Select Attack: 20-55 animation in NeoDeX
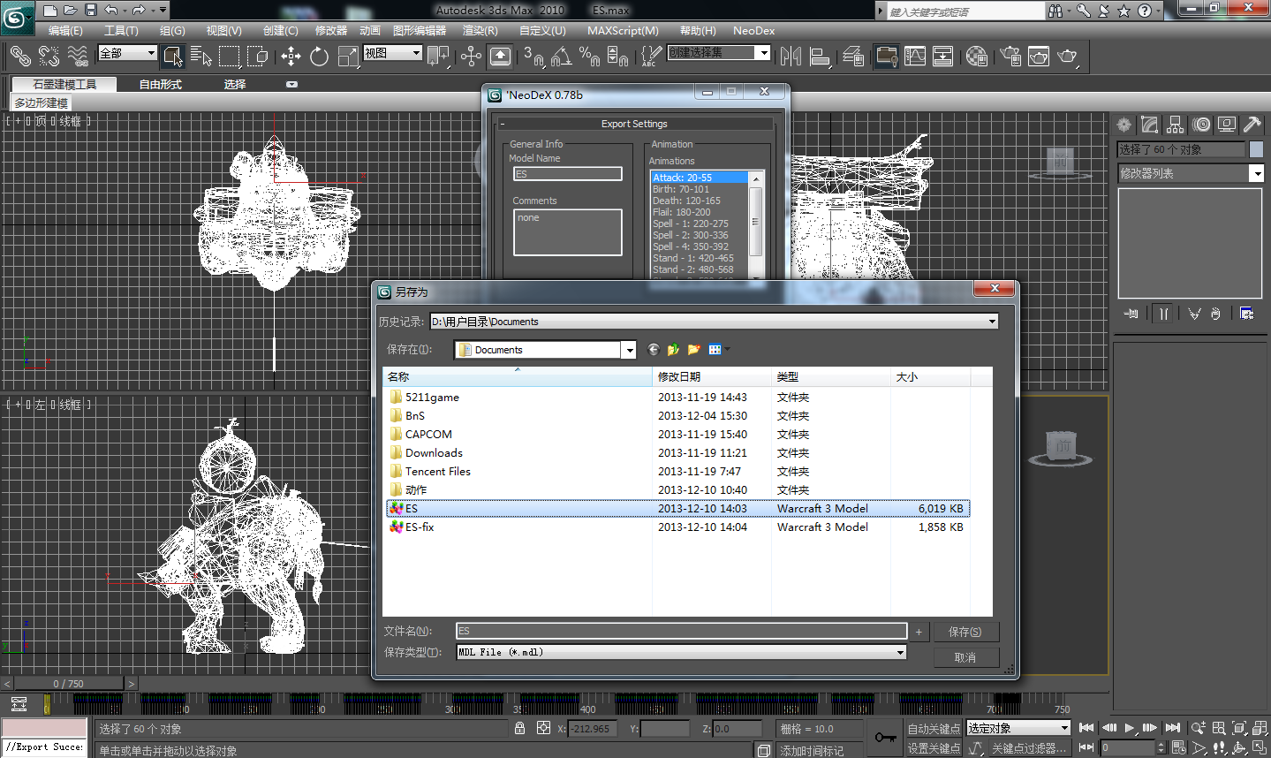The width and height of the screenshot is (1271, 758). click(x=700, y=178)
